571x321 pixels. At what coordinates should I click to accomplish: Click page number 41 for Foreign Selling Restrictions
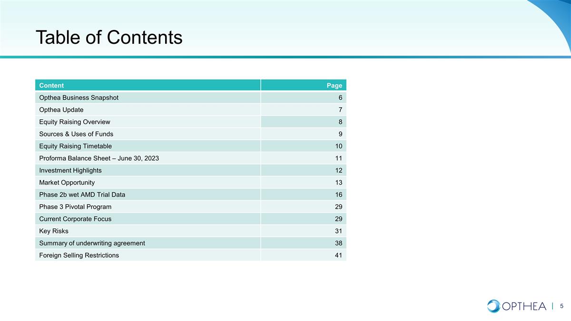tap(338, 255)
